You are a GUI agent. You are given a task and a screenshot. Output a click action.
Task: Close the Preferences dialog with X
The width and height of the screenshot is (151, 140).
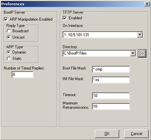[147, 4]
